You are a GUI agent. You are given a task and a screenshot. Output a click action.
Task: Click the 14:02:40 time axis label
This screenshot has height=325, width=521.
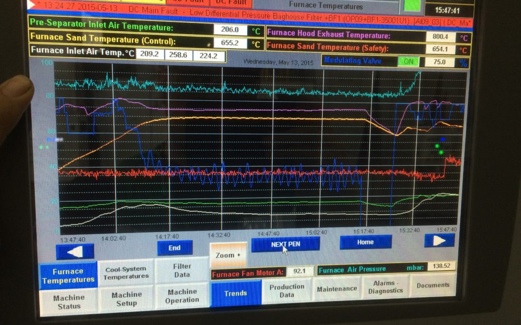click(113, 238)
